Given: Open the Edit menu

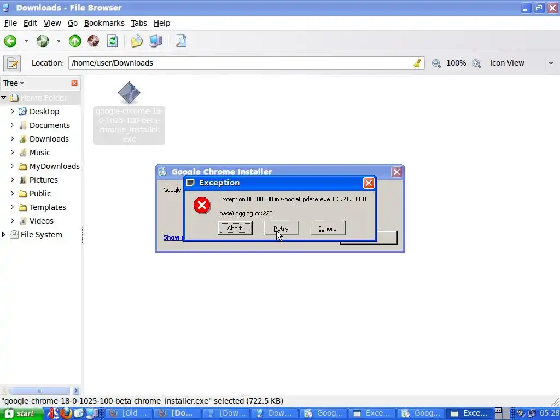Looking at the screenshot, I should coord(31,23).
